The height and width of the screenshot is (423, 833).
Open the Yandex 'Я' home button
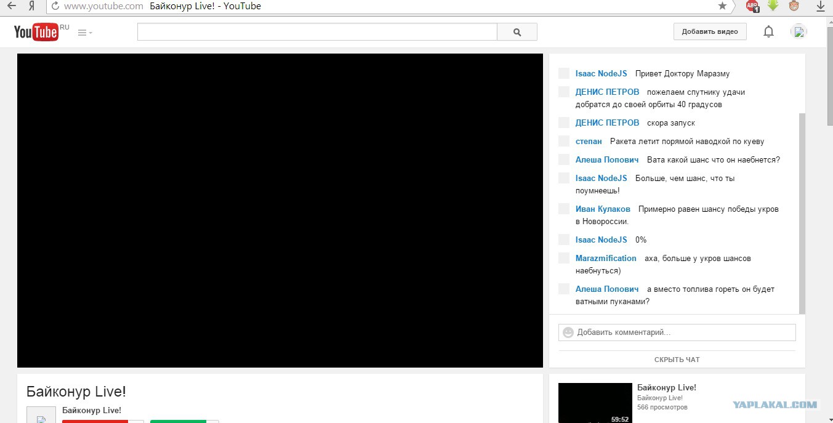(31, 6)
